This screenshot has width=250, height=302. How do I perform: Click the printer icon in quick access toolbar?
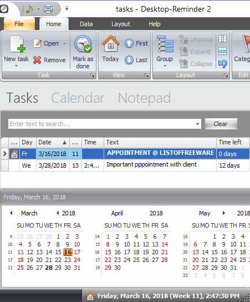48,9
